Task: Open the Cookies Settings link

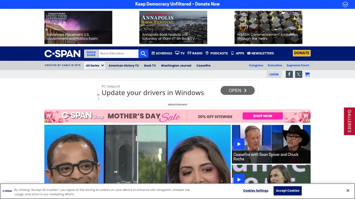Action: click(256, 191)
